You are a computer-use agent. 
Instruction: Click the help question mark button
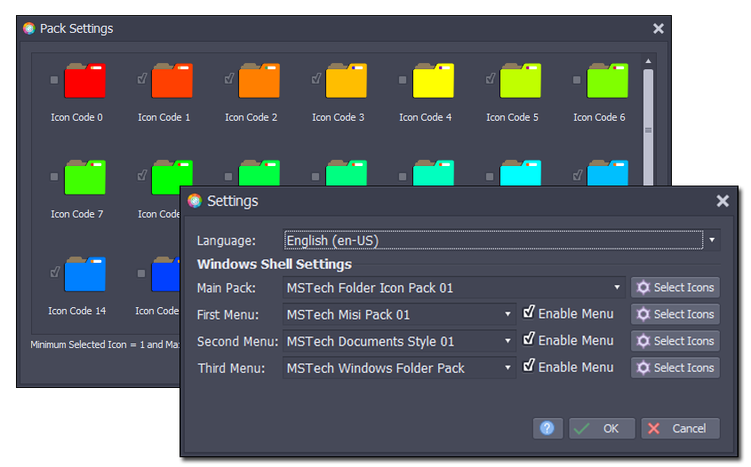547,428
